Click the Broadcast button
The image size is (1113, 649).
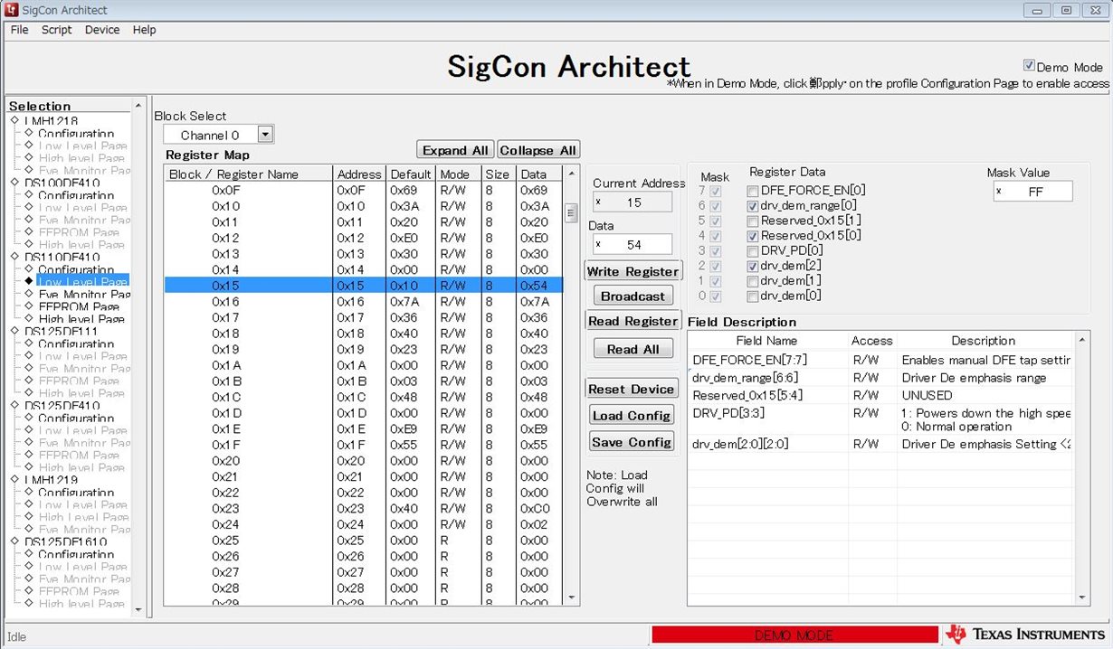click(633, 296)
